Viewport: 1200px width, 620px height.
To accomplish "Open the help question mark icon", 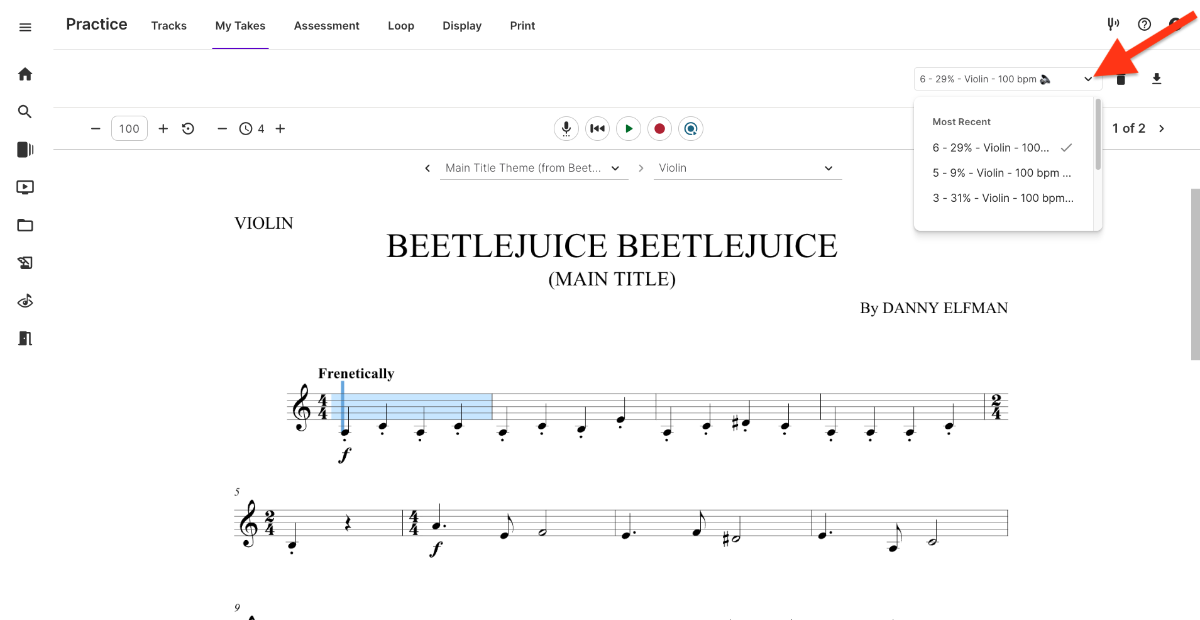I will click(1145, 25).
